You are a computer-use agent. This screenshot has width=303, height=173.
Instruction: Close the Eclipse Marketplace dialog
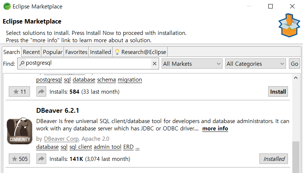point(292,6)
